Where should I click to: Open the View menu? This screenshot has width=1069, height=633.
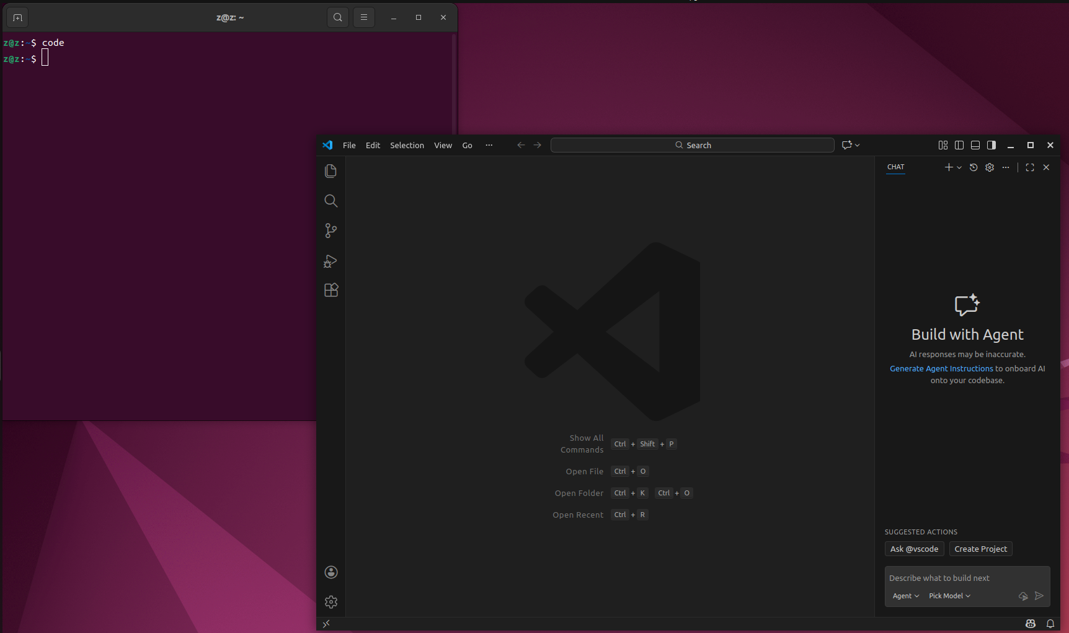pyautogui.click(x=443, y=145)
